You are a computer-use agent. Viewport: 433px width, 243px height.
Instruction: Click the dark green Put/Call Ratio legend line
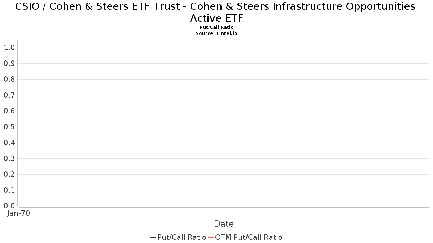click(x=153, y=237)
